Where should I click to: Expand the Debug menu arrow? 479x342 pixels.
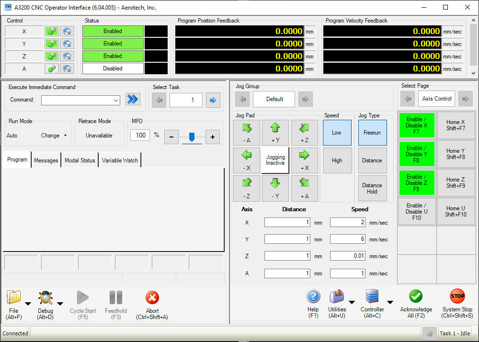click(x=60, y=304)
